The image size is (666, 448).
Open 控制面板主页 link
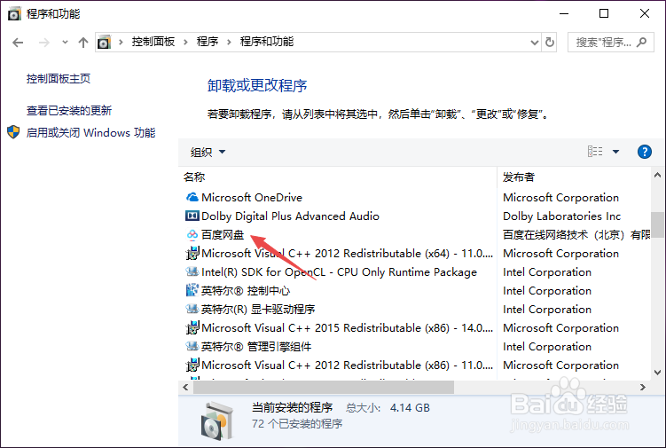(x=59, y=79)
